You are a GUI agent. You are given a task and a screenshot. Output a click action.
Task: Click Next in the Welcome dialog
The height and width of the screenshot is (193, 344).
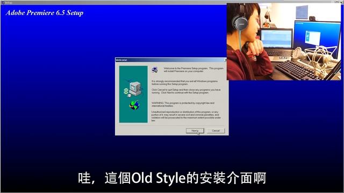pyautogui.click(x=195, y=131)
